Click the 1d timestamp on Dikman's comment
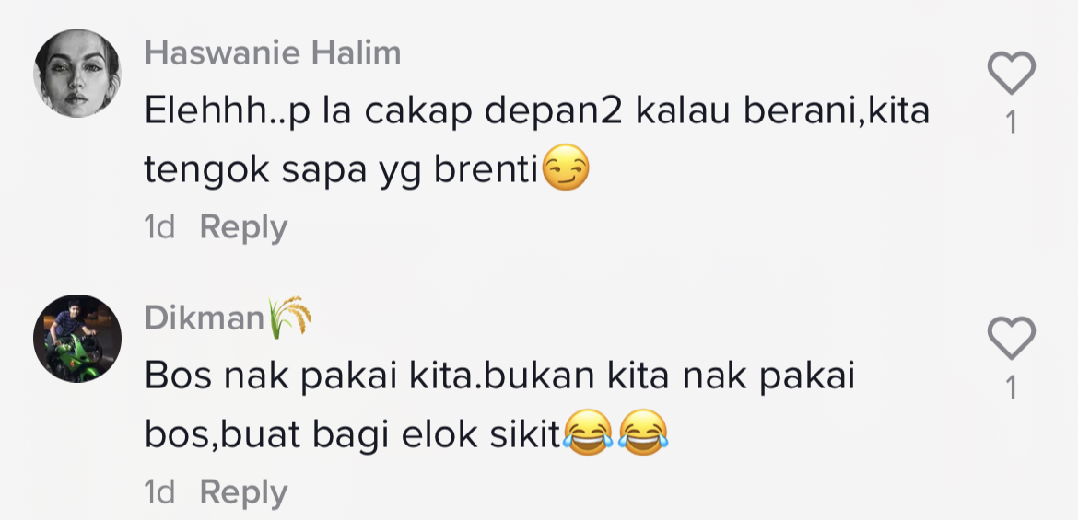Viewport: 1078px width, 520px height. (159, 492)
